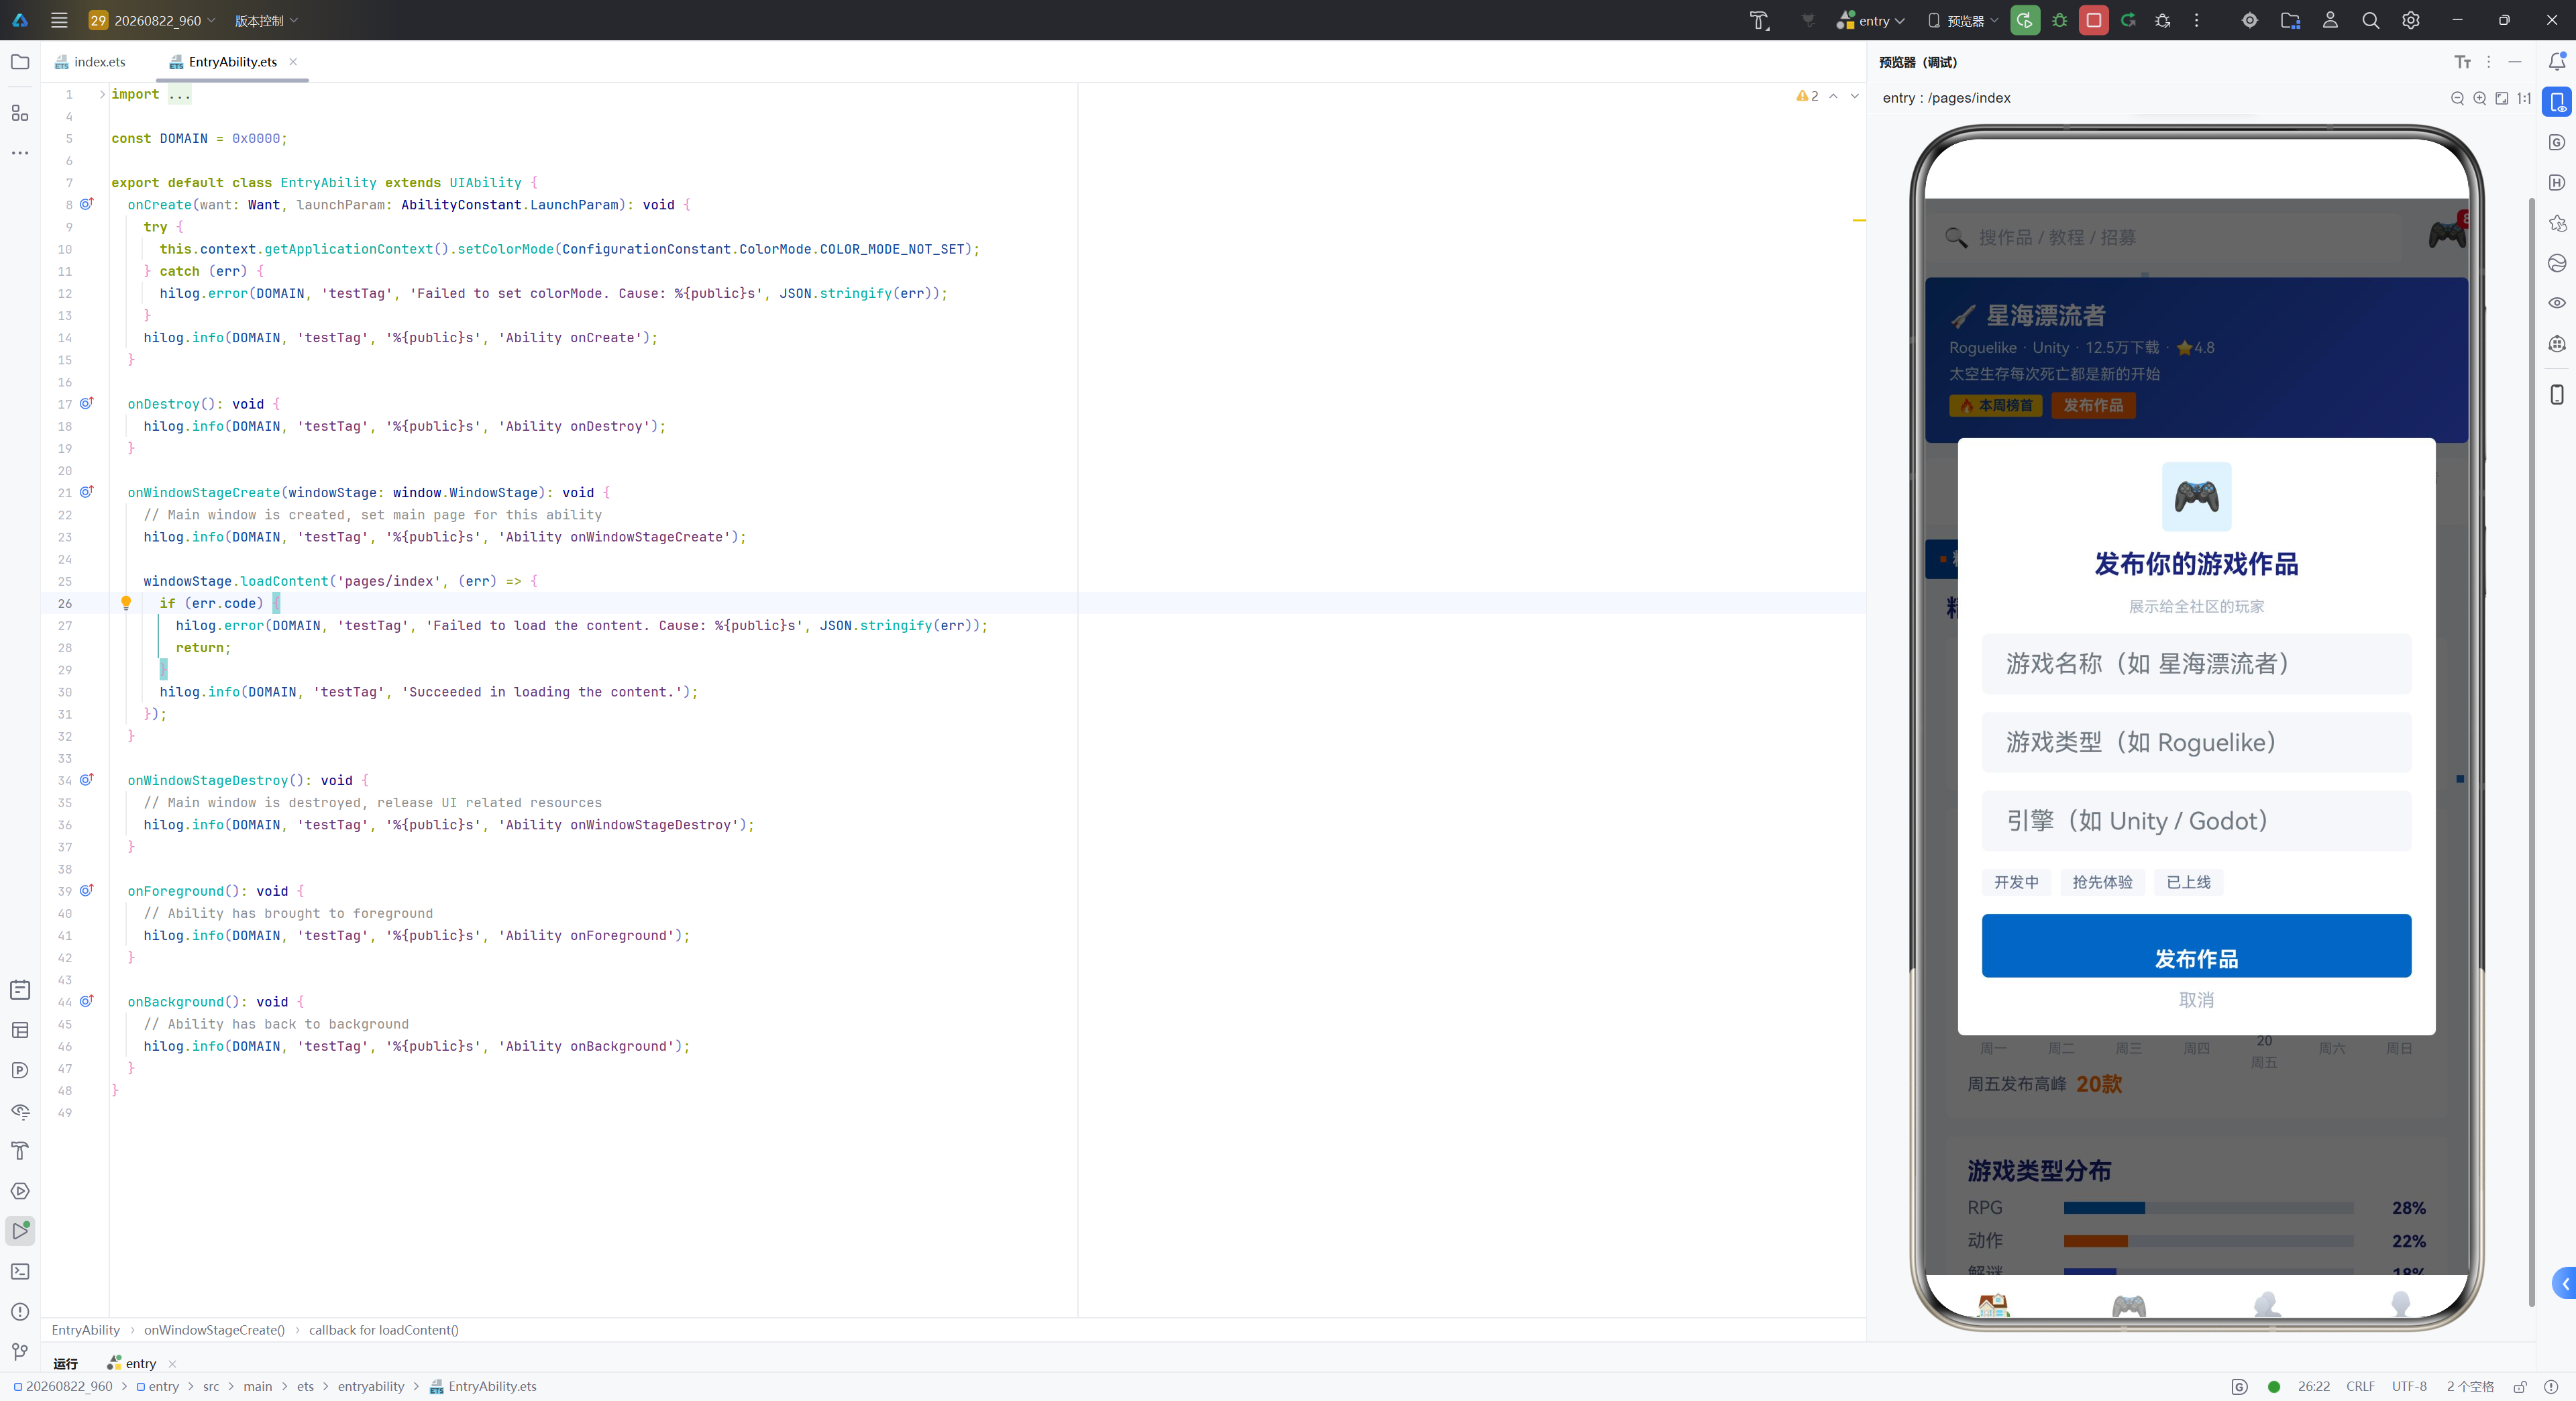Open the UTF-8 encoding selector

(2409, 1387)
